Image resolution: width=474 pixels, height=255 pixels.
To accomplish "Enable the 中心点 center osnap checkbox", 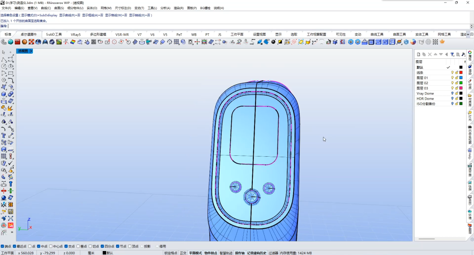I will [x=51, y=247].
